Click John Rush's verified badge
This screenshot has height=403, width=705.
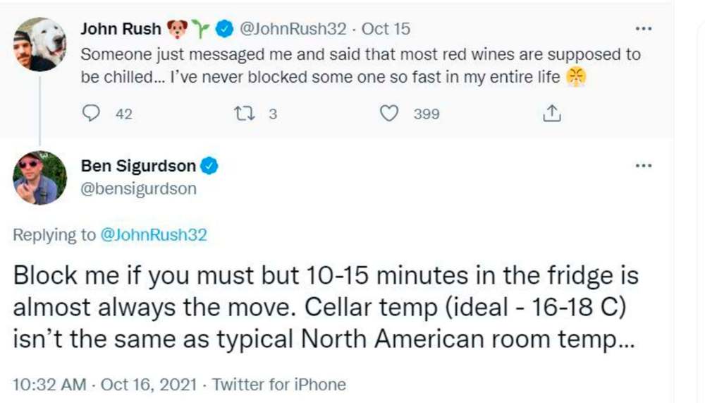point(224,29)
